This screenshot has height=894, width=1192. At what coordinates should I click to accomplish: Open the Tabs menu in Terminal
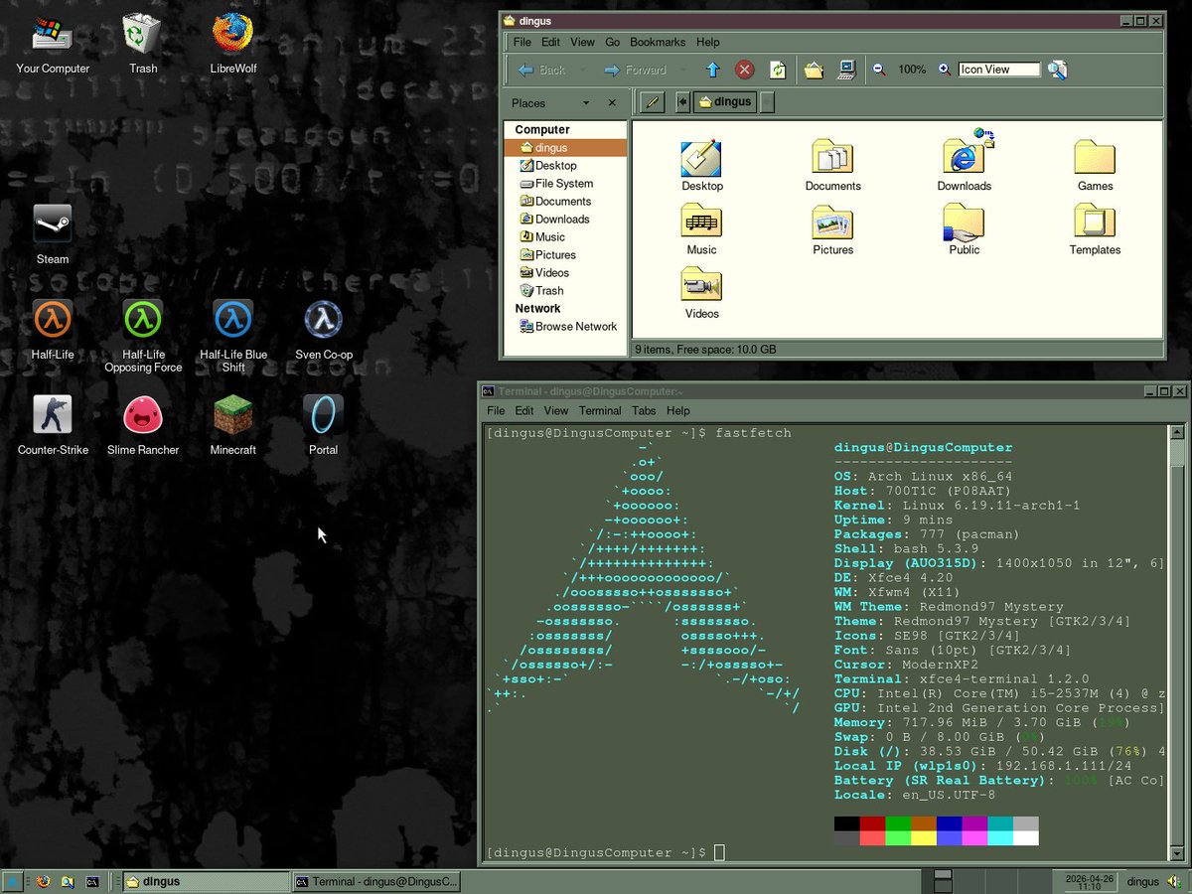(x=644, y=410)
